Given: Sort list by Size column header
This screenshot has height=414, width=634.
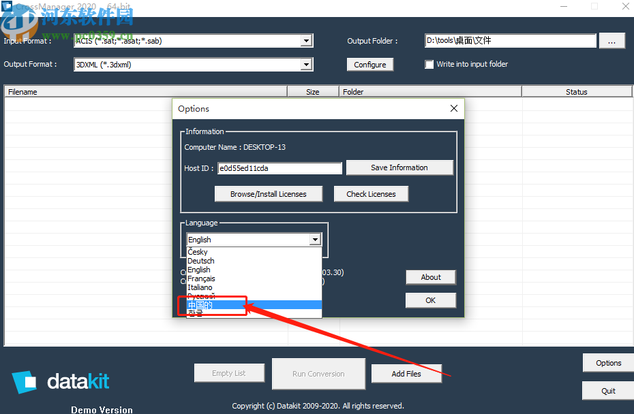Looking at the screenshot, I should click(x=313, y=92).
